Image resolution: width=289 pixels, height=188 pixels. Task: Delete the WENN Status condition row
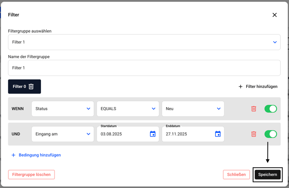click(254, 109)
